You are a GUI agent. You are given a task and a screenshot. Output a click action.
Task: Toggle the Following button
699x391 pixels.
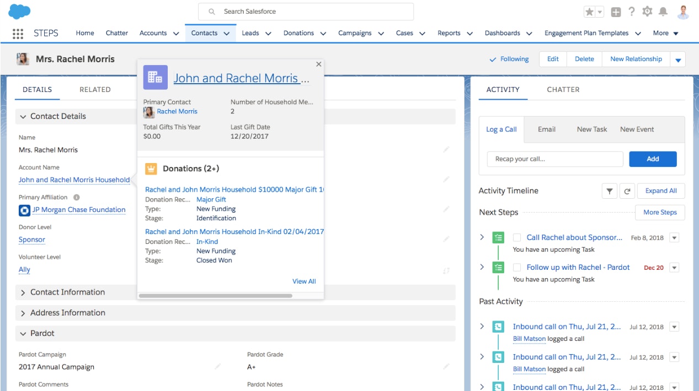point(509,59)
